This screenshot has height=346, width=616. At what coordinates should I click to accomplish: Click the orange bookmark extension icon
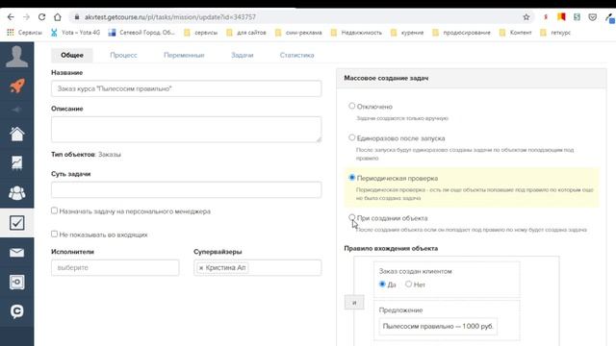tap(561, 17)
